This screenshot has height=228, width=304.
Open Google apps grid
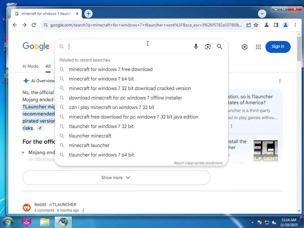click(x=258, y=47)
